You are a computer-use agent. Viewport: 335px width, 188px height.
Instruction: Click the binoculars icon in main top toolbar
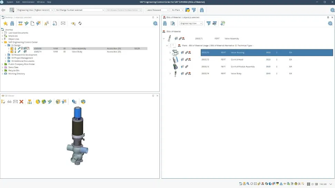[x=202, y=10]
